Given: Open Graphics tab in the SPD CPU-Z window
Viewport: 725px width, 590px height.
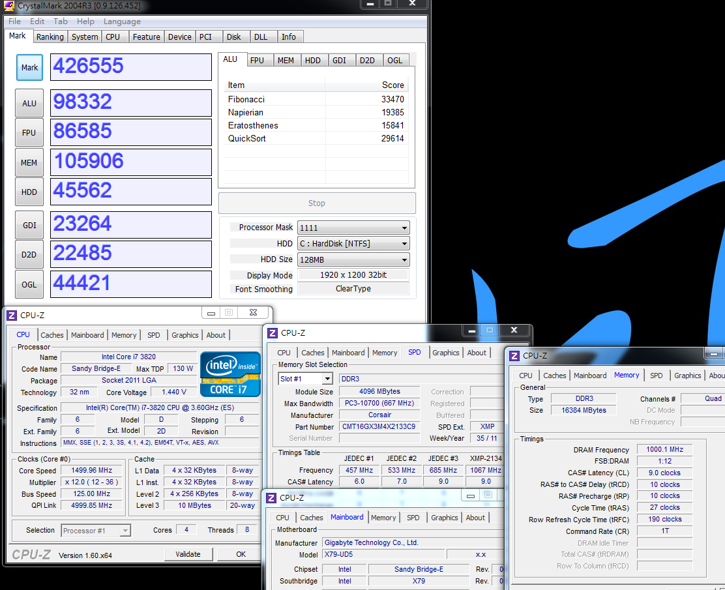Looking at the screenshot, I should [446, 353].
